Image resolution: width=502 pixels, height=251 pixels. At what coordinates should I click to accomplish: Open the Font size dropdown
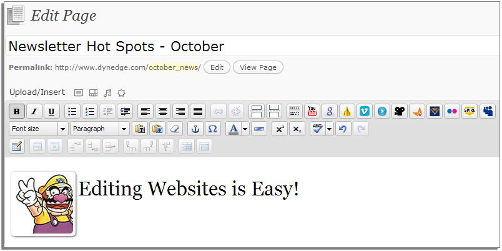click(x=38, y=129)
